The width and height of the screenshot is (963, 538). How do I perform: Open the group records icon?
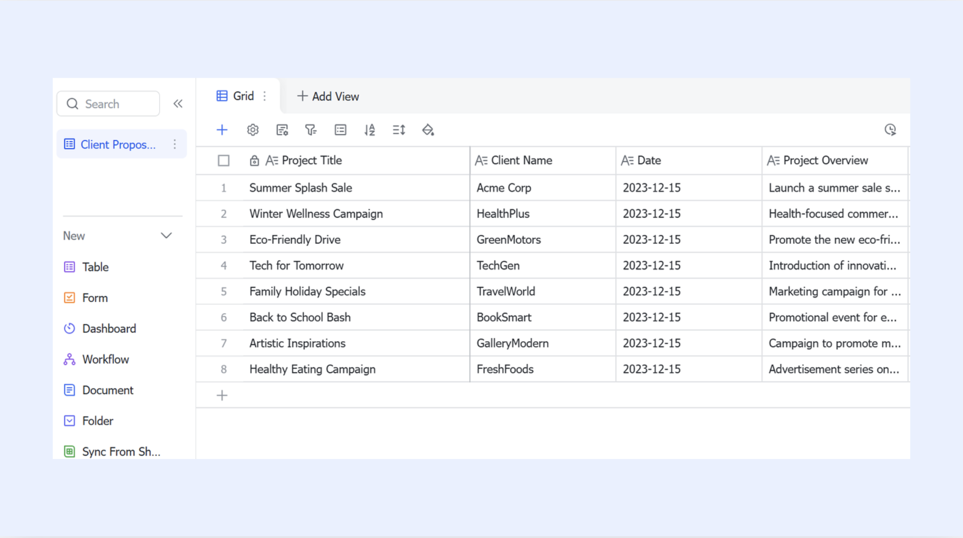click(340, 130)
